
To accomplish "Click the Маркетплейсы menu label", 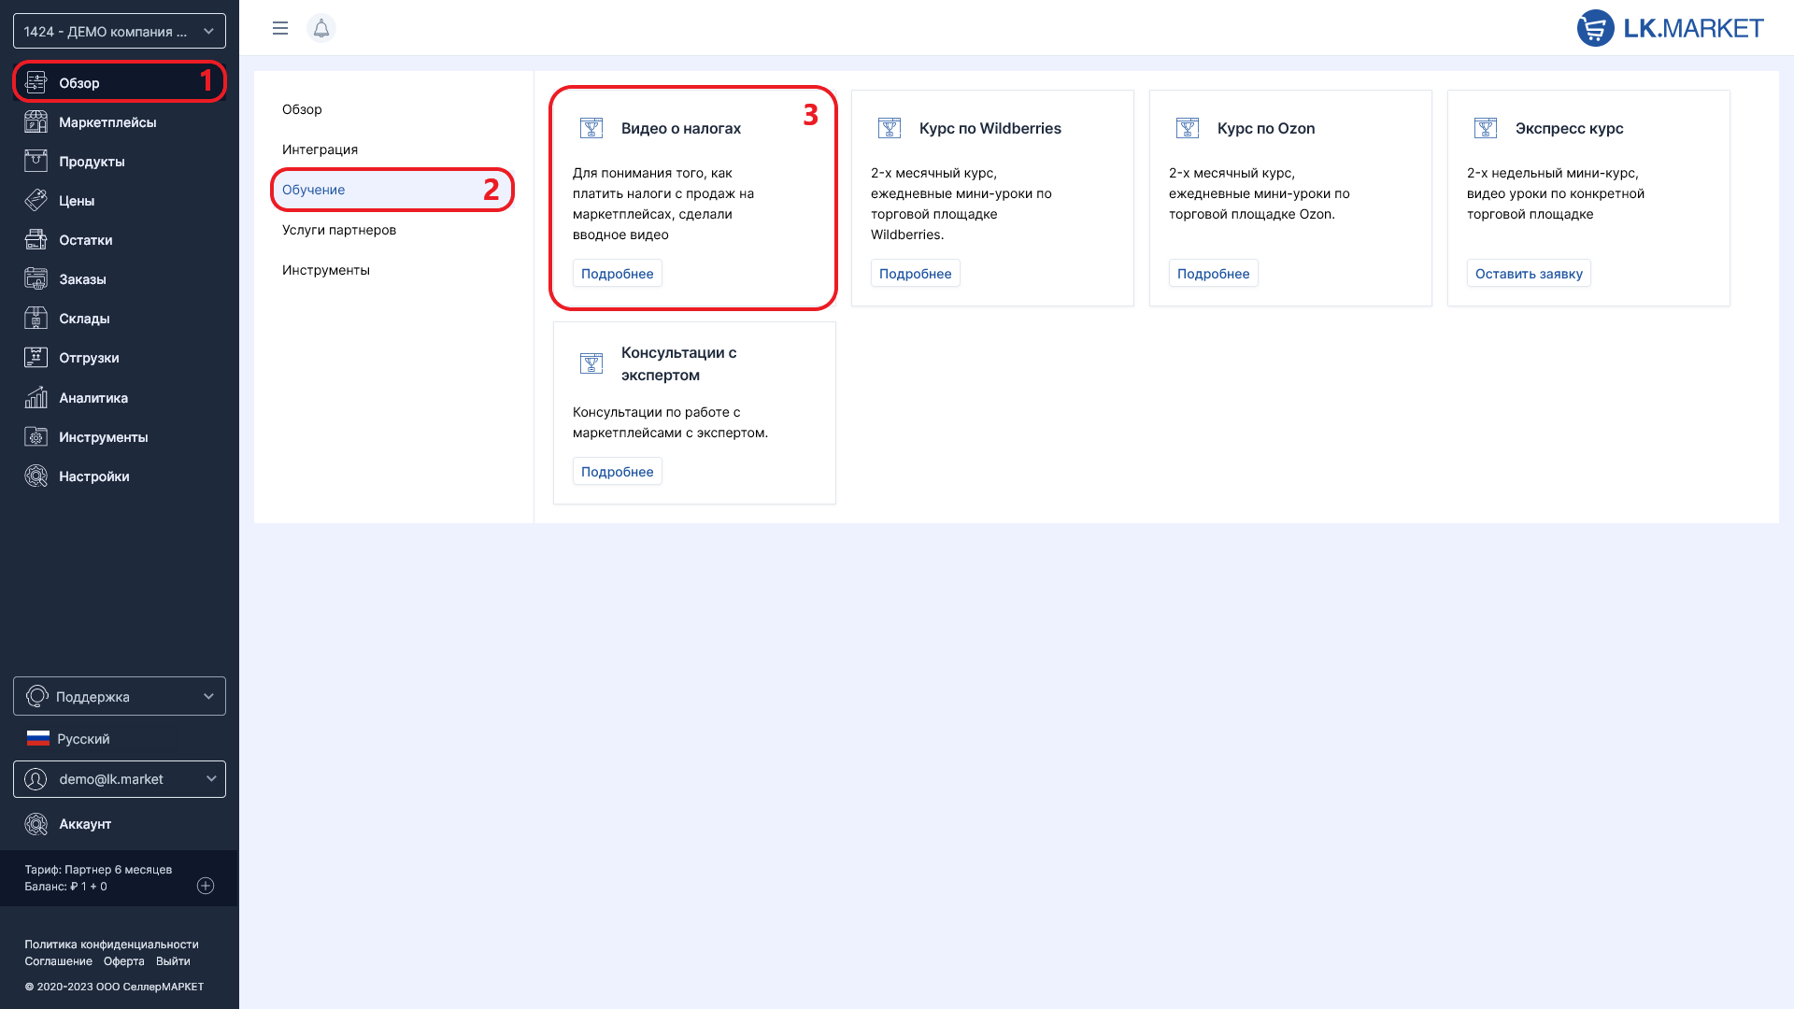I will [107, 122].
